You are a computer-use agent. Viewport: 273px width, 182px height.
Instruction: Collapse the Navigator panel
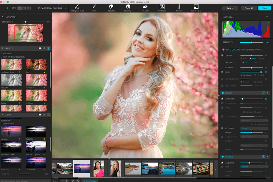pyautogui.click(x=3, y=17)
